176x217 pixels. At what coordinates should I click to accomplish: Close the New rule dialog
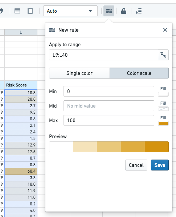165,30
